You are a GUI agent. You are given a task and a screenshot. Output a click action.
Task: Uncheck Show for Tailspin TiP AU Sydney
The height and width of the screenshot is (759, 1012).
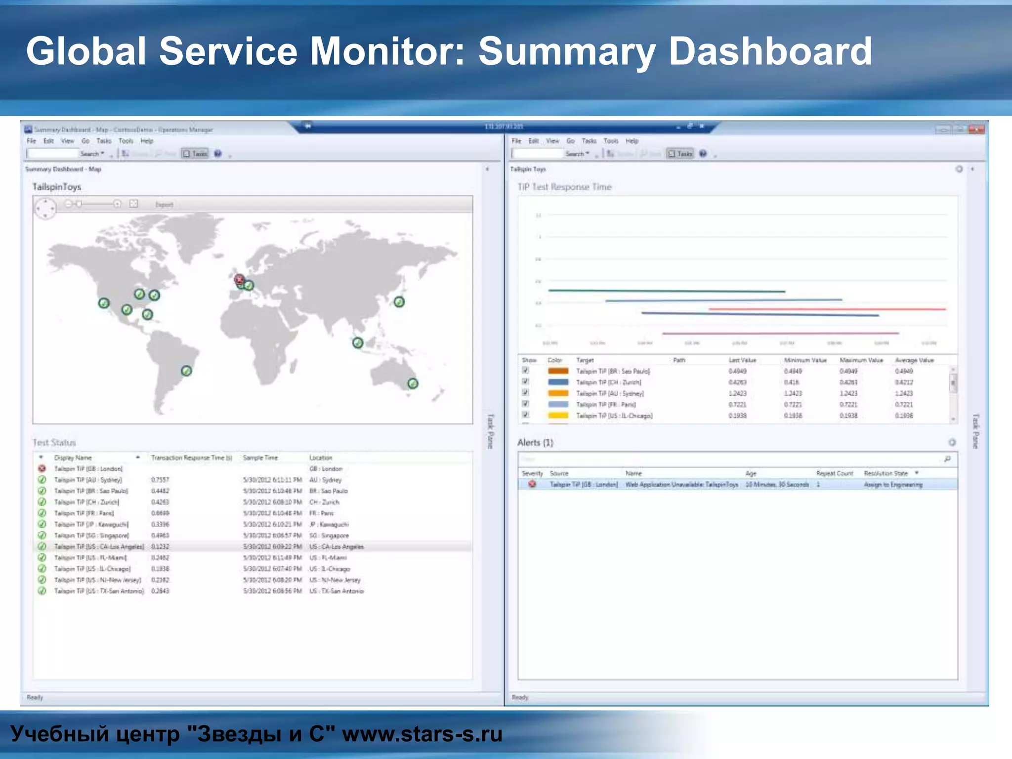526,393
